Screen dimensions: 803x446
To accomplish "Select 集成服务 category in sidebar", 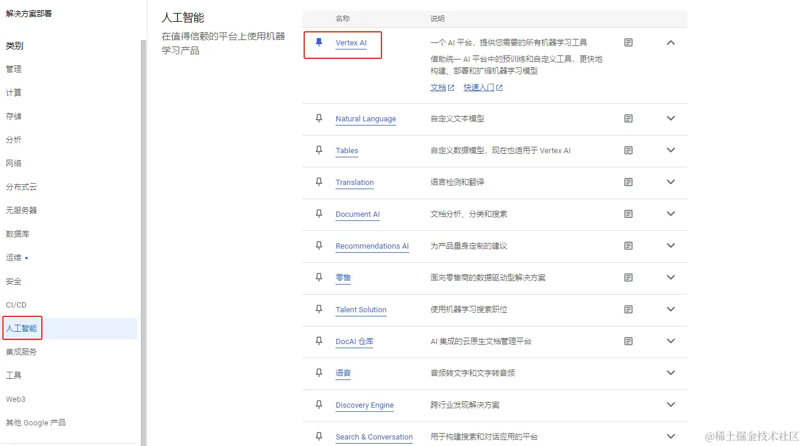I will pyautogui.click(x=21, y=352).
